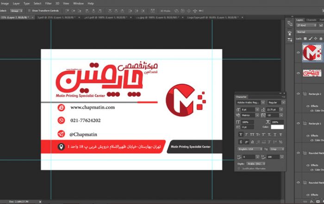Toggle All Caps in Character panel
The width and height of the screenshot is (324, 204).
click(252, 135)
